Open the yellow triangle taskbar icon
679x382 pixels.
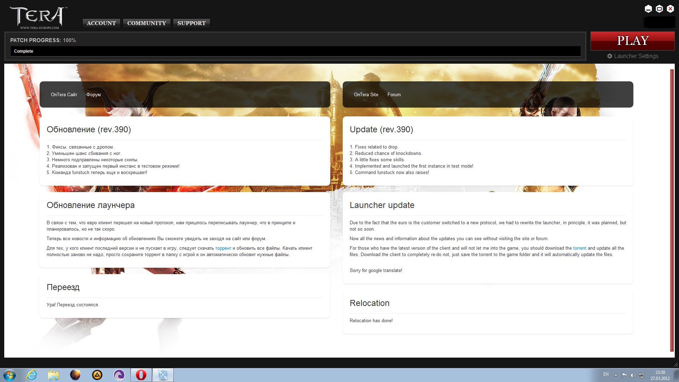pos(97,375)
